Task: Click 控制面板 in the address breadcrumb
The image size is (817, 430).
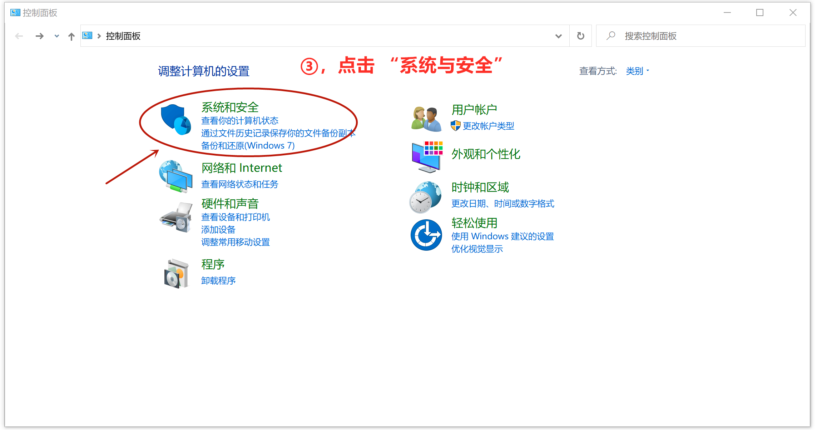Action: tap(123, 36)
